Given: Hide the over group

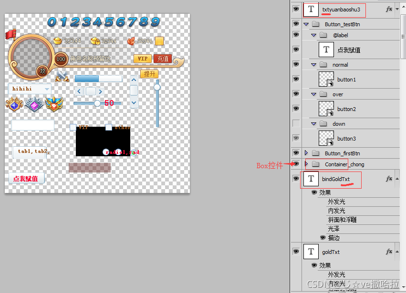Looking at the screenshot, I should pos(296,93).
